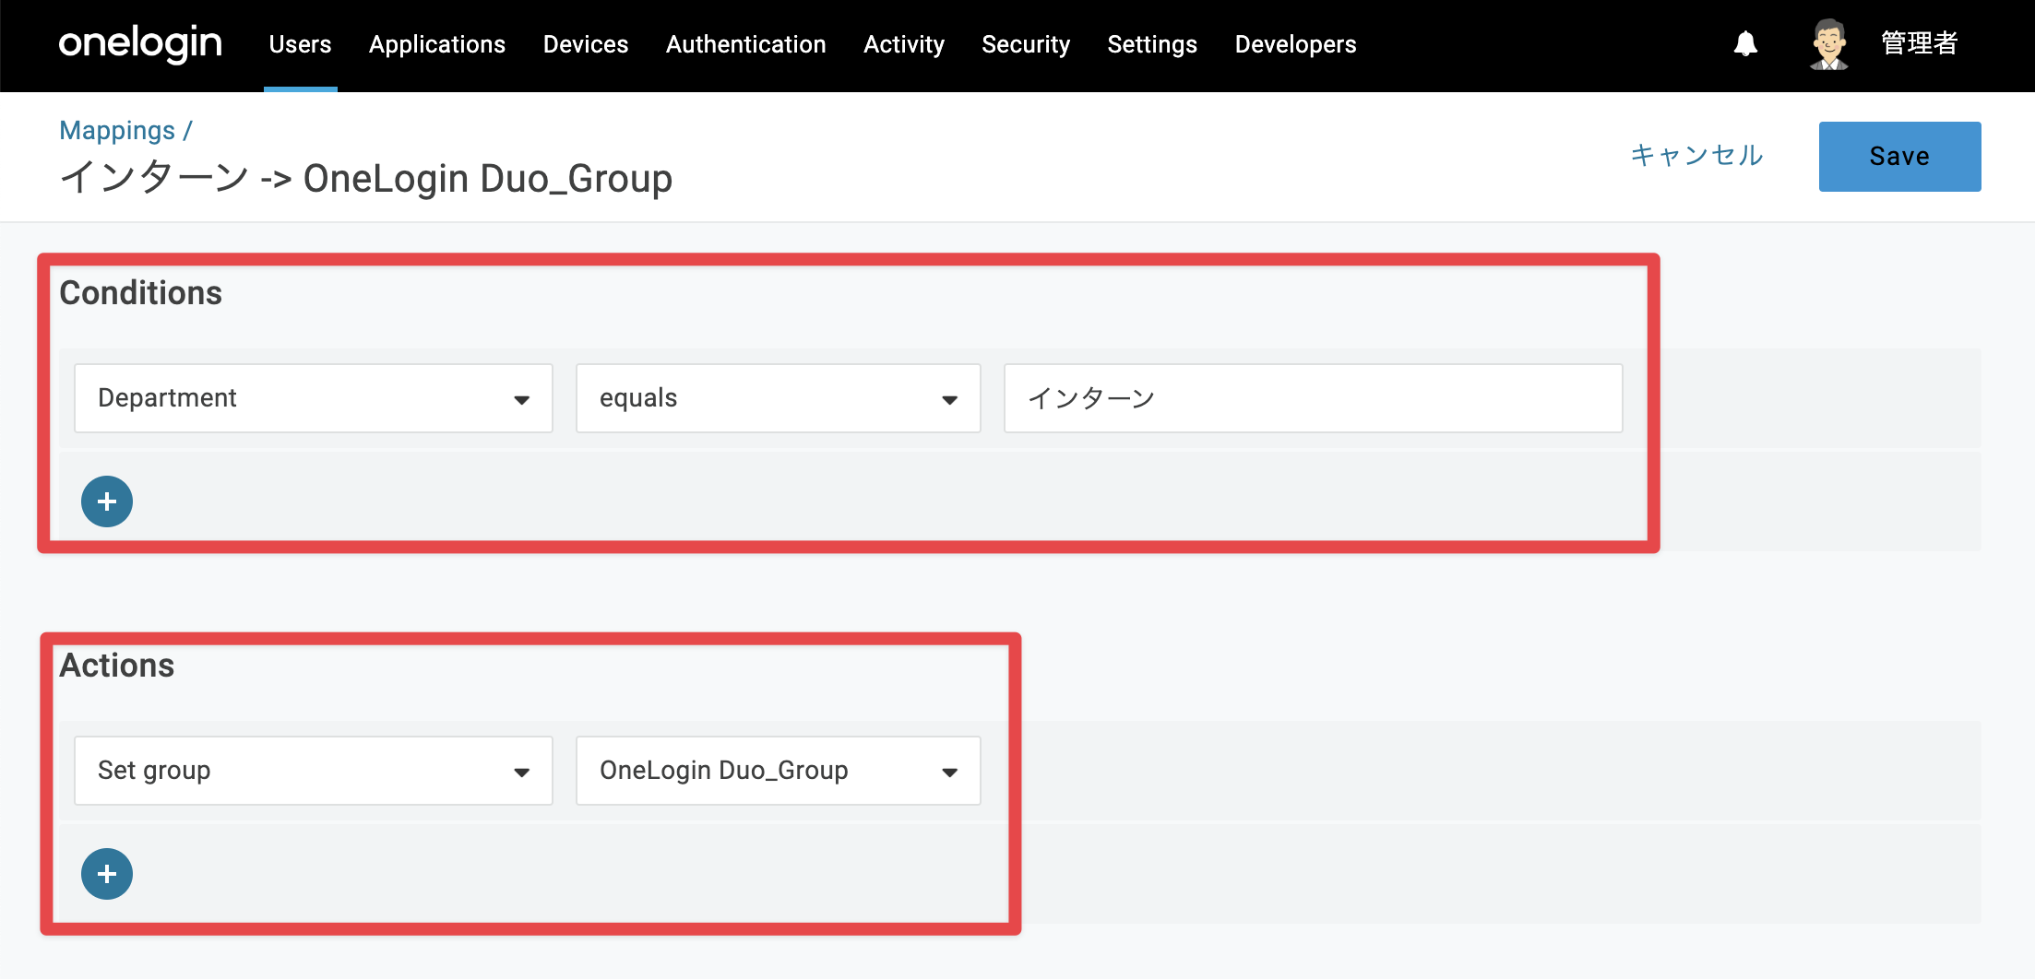Click the キャンセル cancel link
The image size is (2035, 979).
coord(1697,155)
